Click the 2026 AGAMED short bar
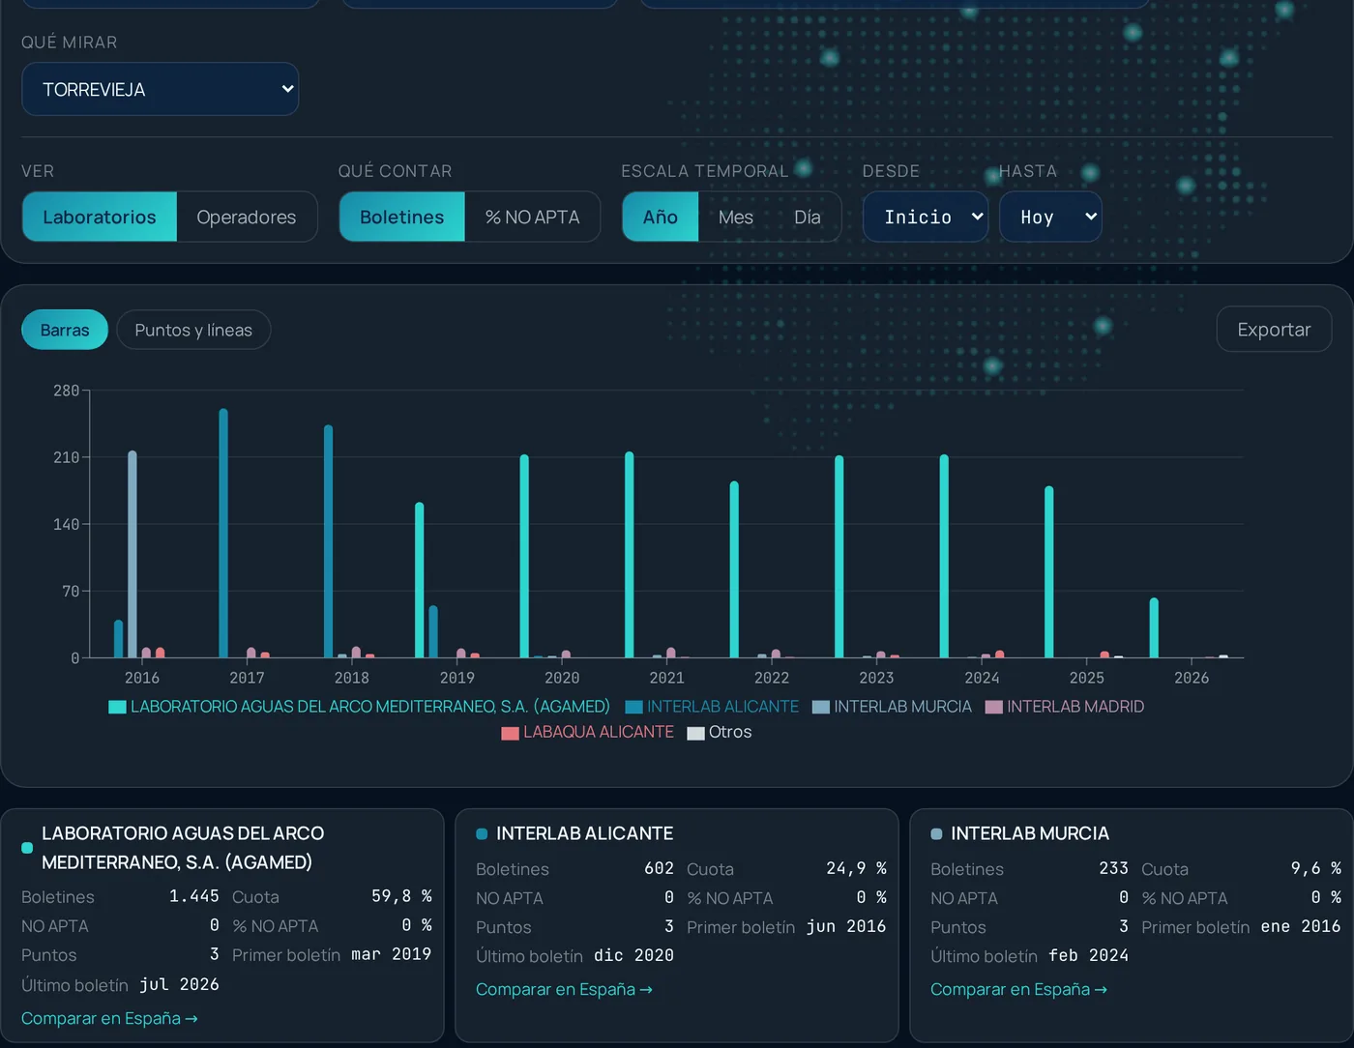 tap(1154, 627)
